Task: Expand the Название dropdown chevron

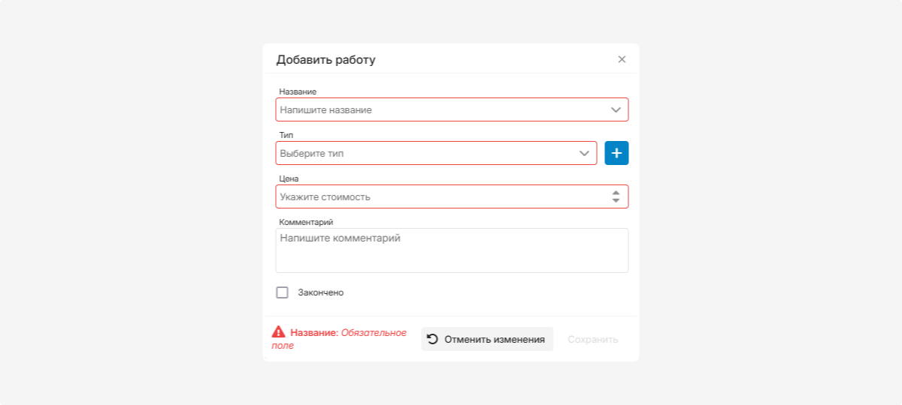Action: 616,109
